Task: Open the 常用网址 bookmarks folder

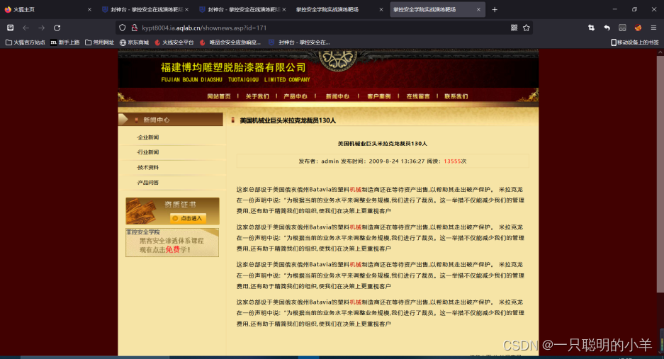Action: 99,42
